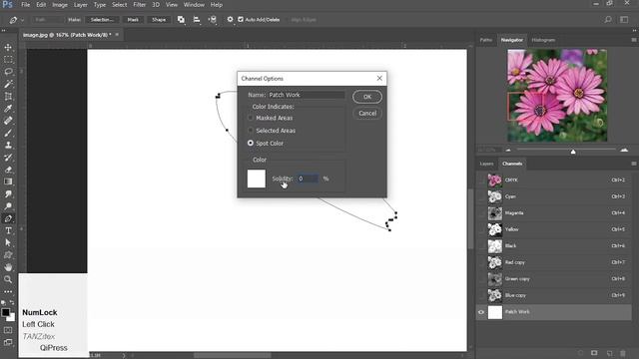Image resolution: width=639 pixels, height=359 pixels.
Task: Click Delete current channel trash icon
Action: point(623,353)
